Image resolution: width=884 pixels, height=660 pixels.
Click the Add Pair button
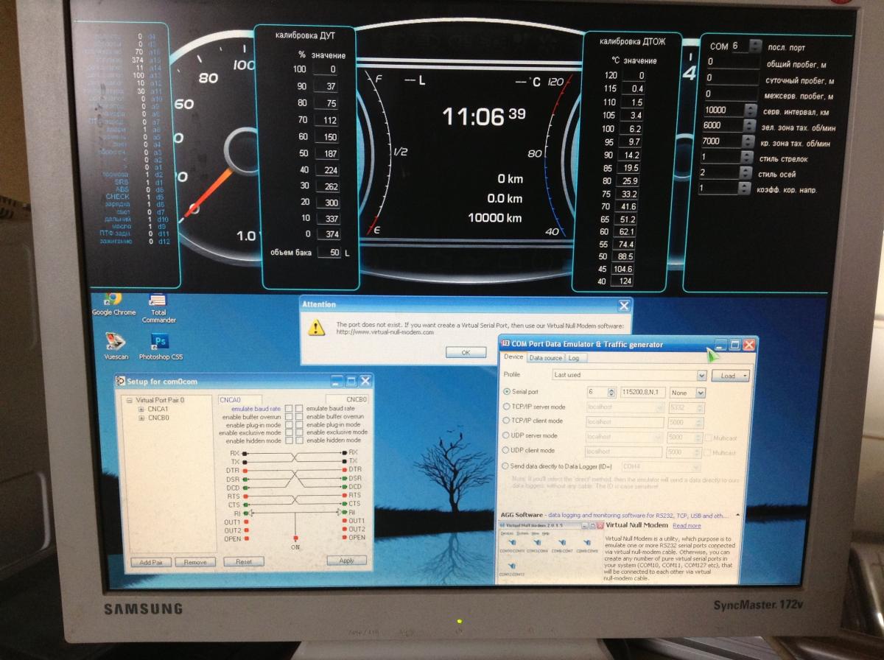coord(151,562)
